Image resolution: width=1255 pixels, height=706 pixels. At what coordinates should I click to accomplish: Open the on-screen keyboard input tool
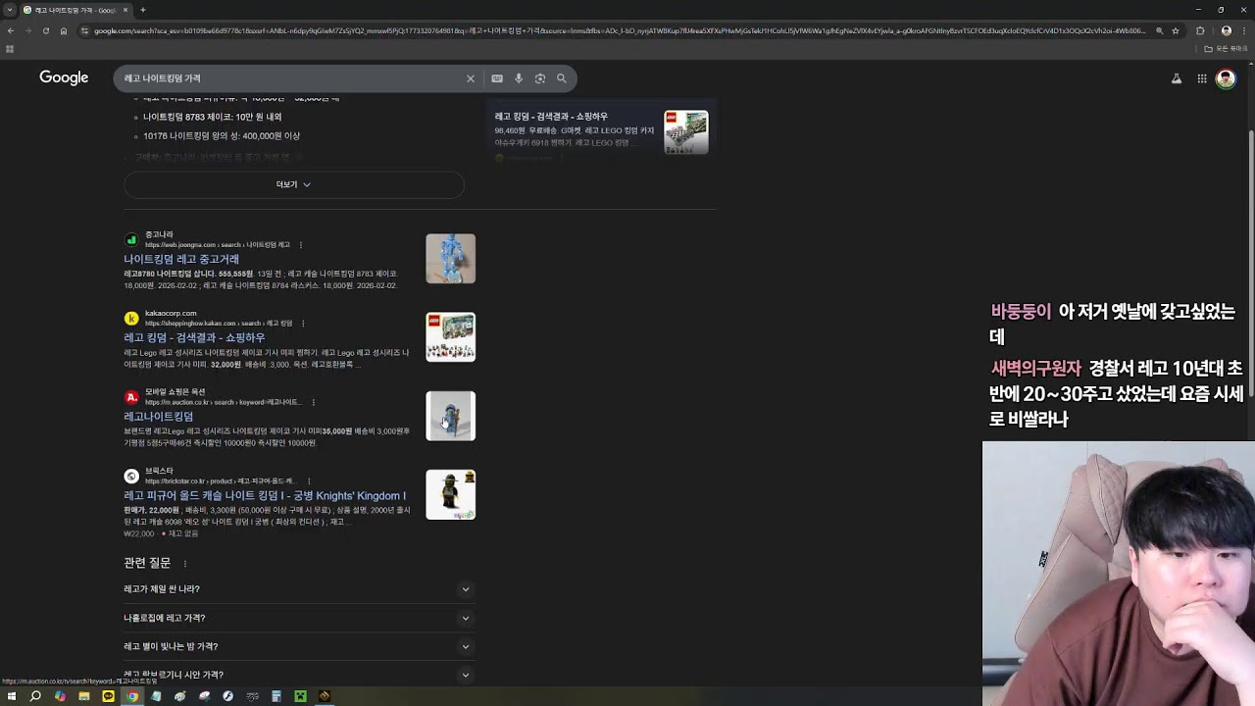pos(497,78)
